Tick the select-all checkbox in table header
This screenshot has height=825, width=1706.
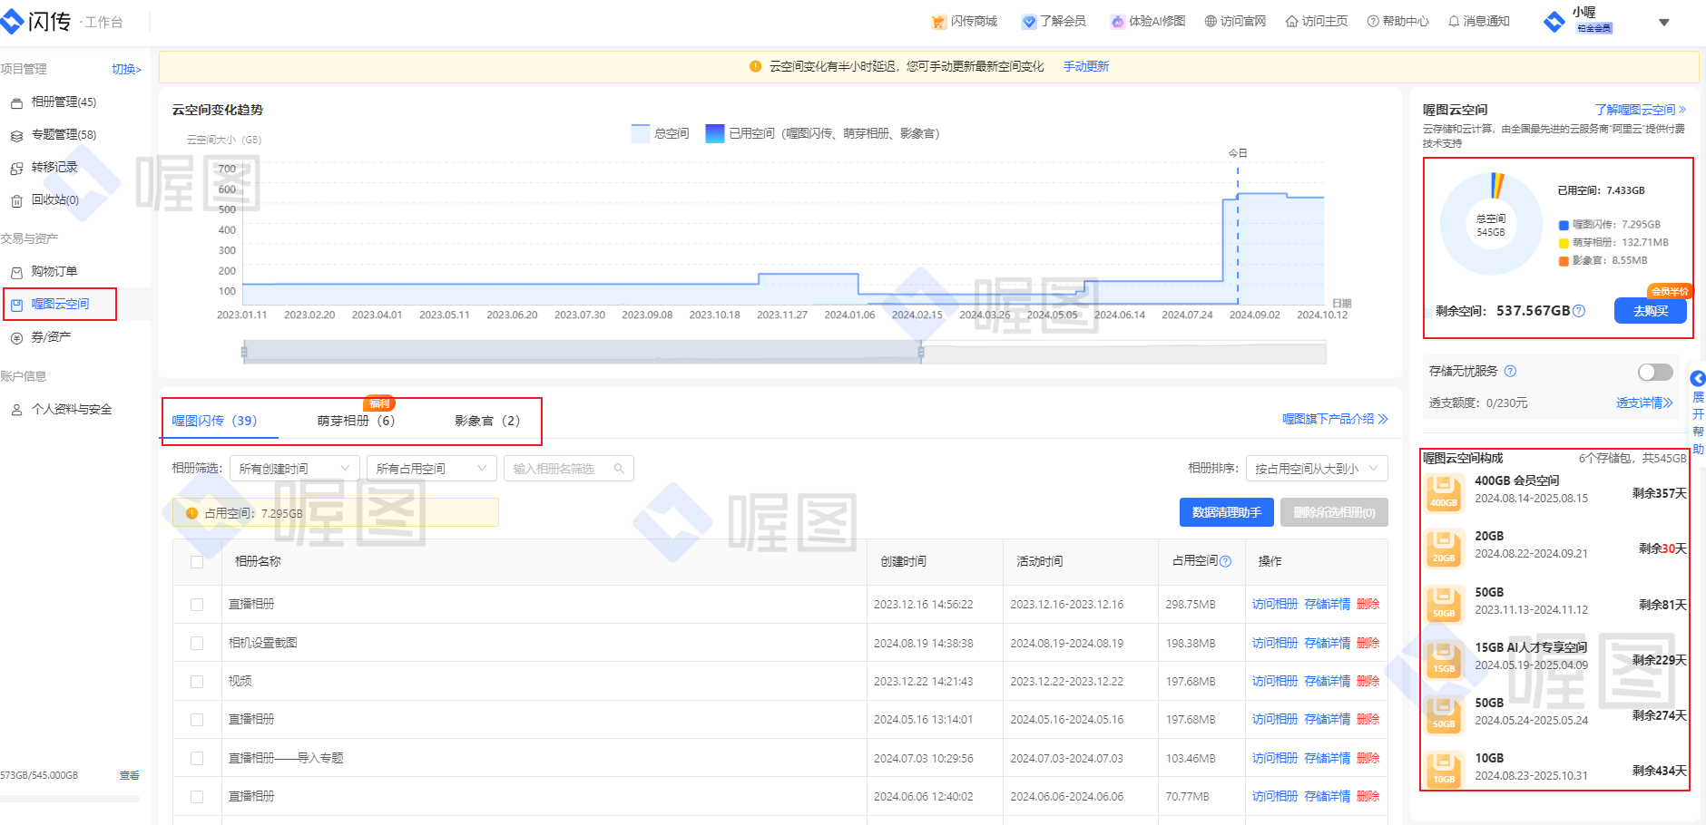coord(197,562)
